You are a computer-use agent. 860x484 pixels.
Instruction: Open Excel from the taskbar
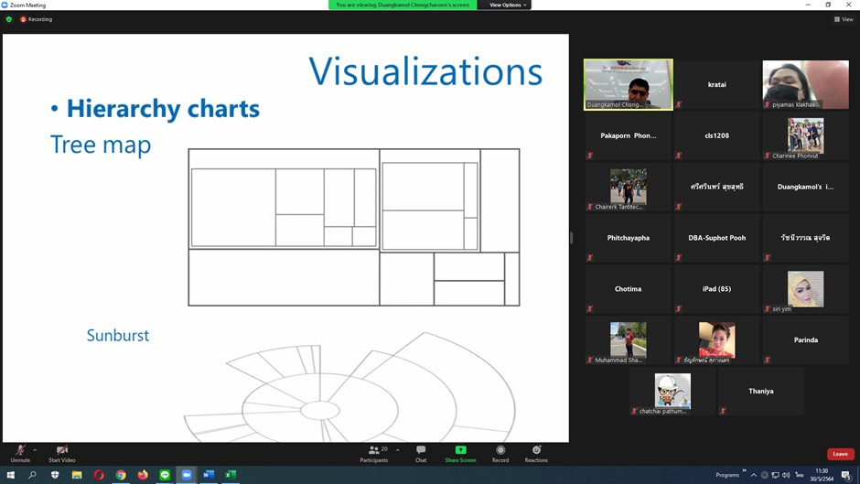231,475
